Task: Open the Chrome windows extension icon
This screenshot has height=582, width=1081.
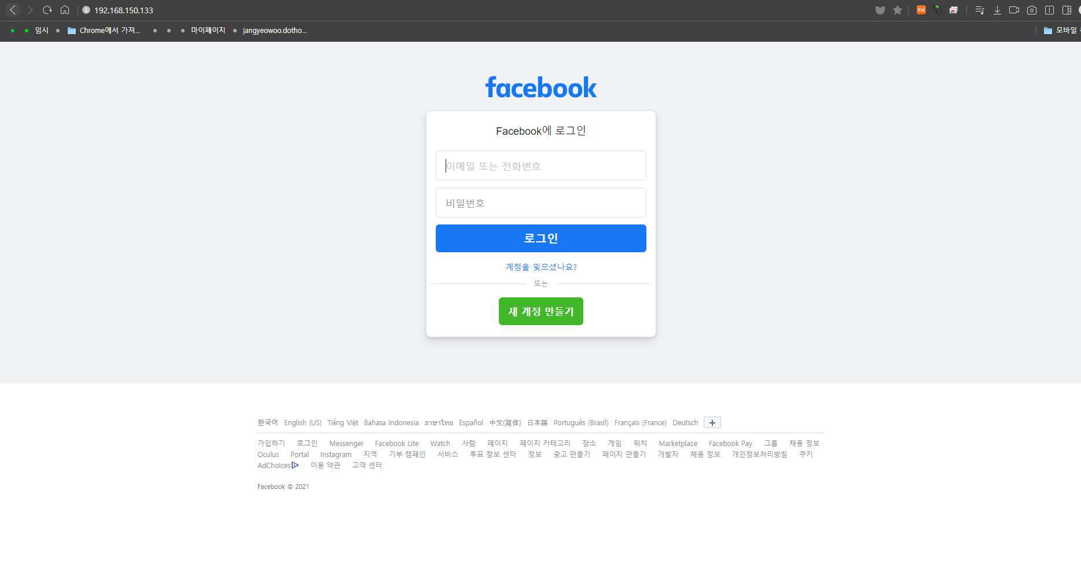Action: pos(954,10)
